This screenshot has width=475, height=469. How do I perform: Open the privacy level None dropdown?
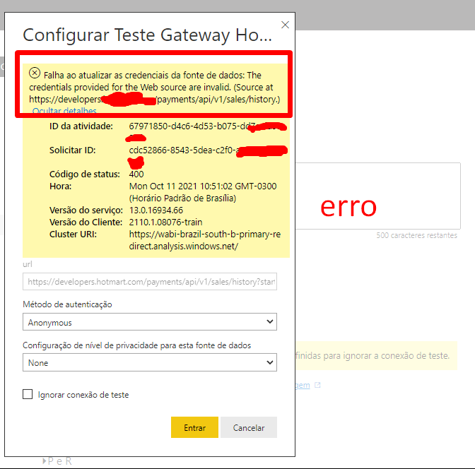pos(150,362)
